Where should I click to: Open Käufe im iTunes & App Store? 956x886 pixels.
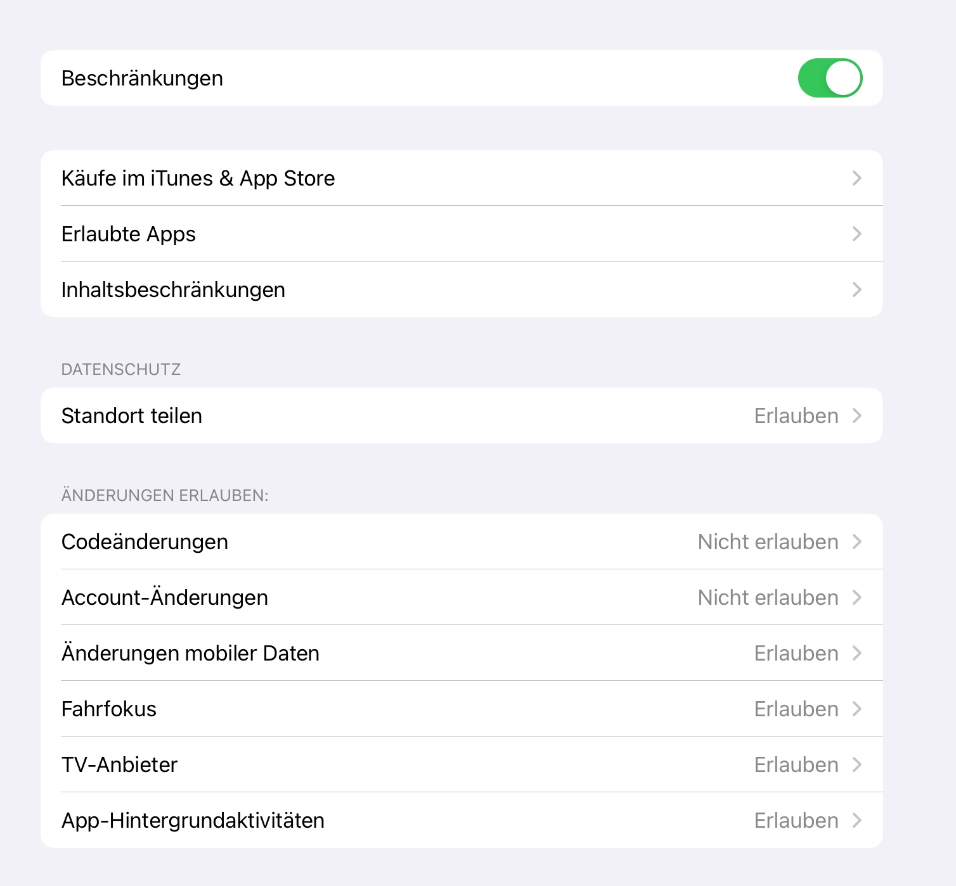(198, 178)
